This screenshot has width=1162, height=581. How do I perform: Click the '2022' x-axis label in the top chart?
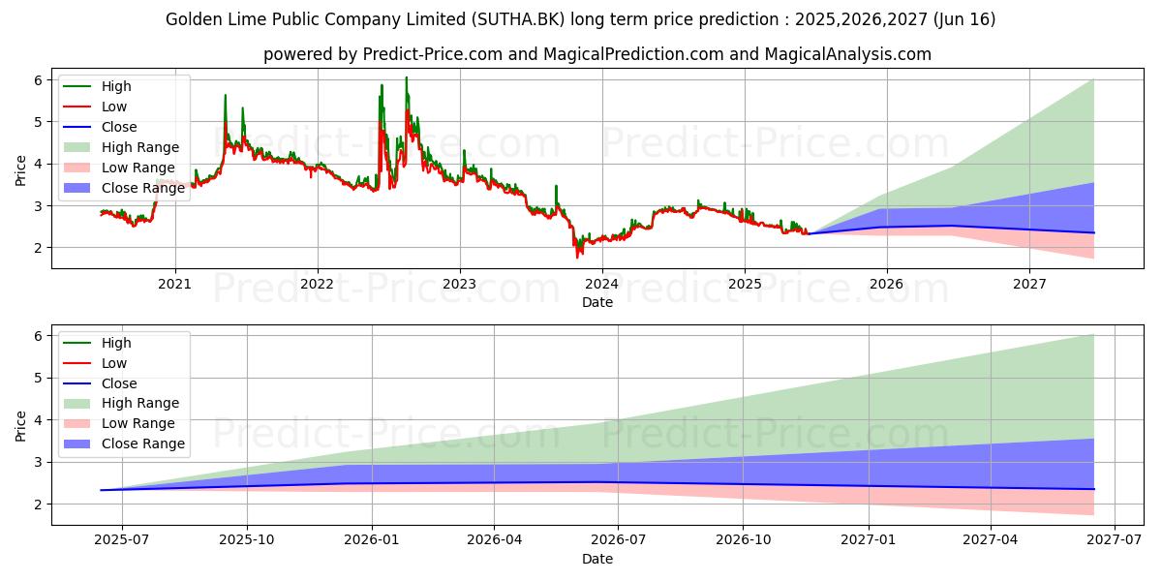(x=318, y=284)
